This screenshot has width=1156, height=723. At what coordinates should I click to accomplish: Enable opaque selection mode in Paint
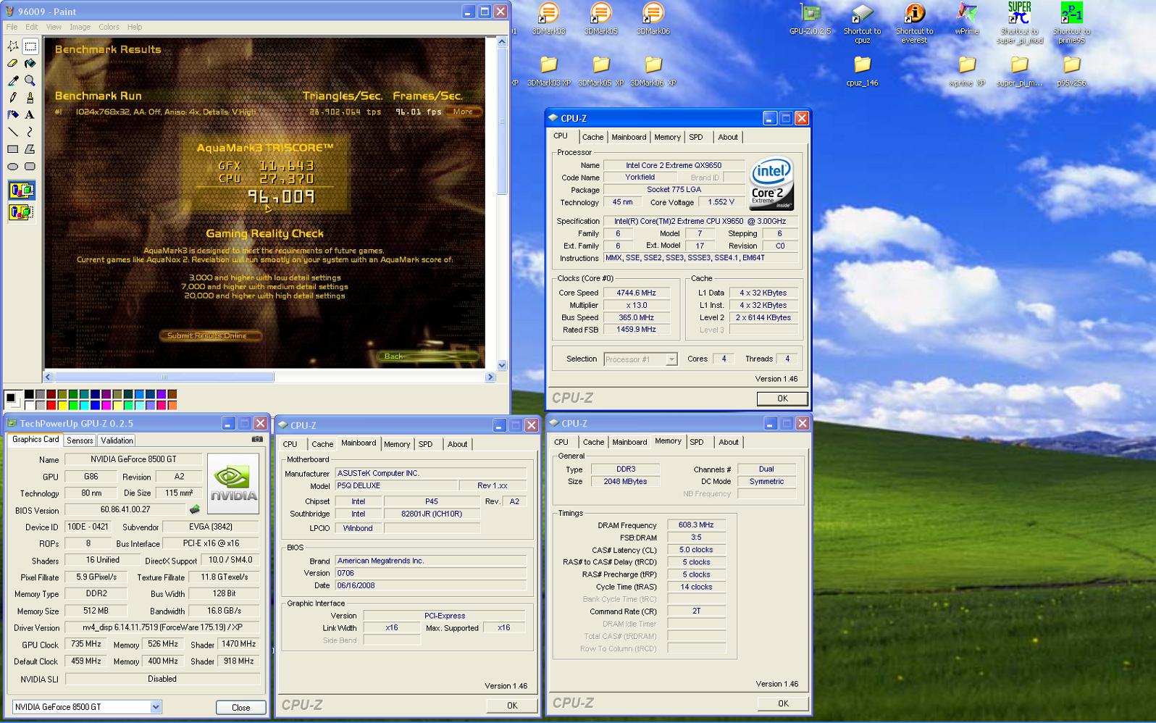21,191
